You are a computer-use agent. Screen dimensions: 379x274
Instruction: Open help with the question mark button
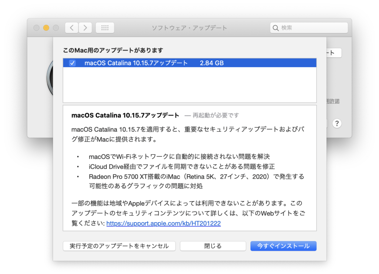click(336, 123)
